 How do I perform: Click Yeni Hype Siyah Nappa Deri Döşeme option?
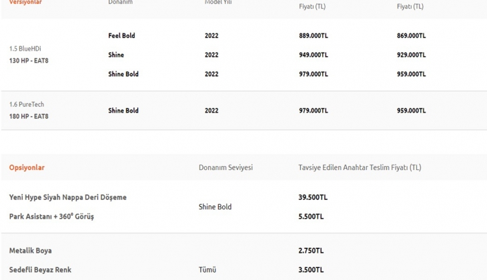pos(67,197)
